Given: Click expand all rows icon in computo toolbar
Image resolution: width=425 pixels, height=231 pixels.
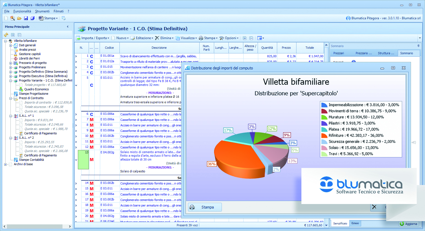Looking at the screenshot, I should point(245,38).
